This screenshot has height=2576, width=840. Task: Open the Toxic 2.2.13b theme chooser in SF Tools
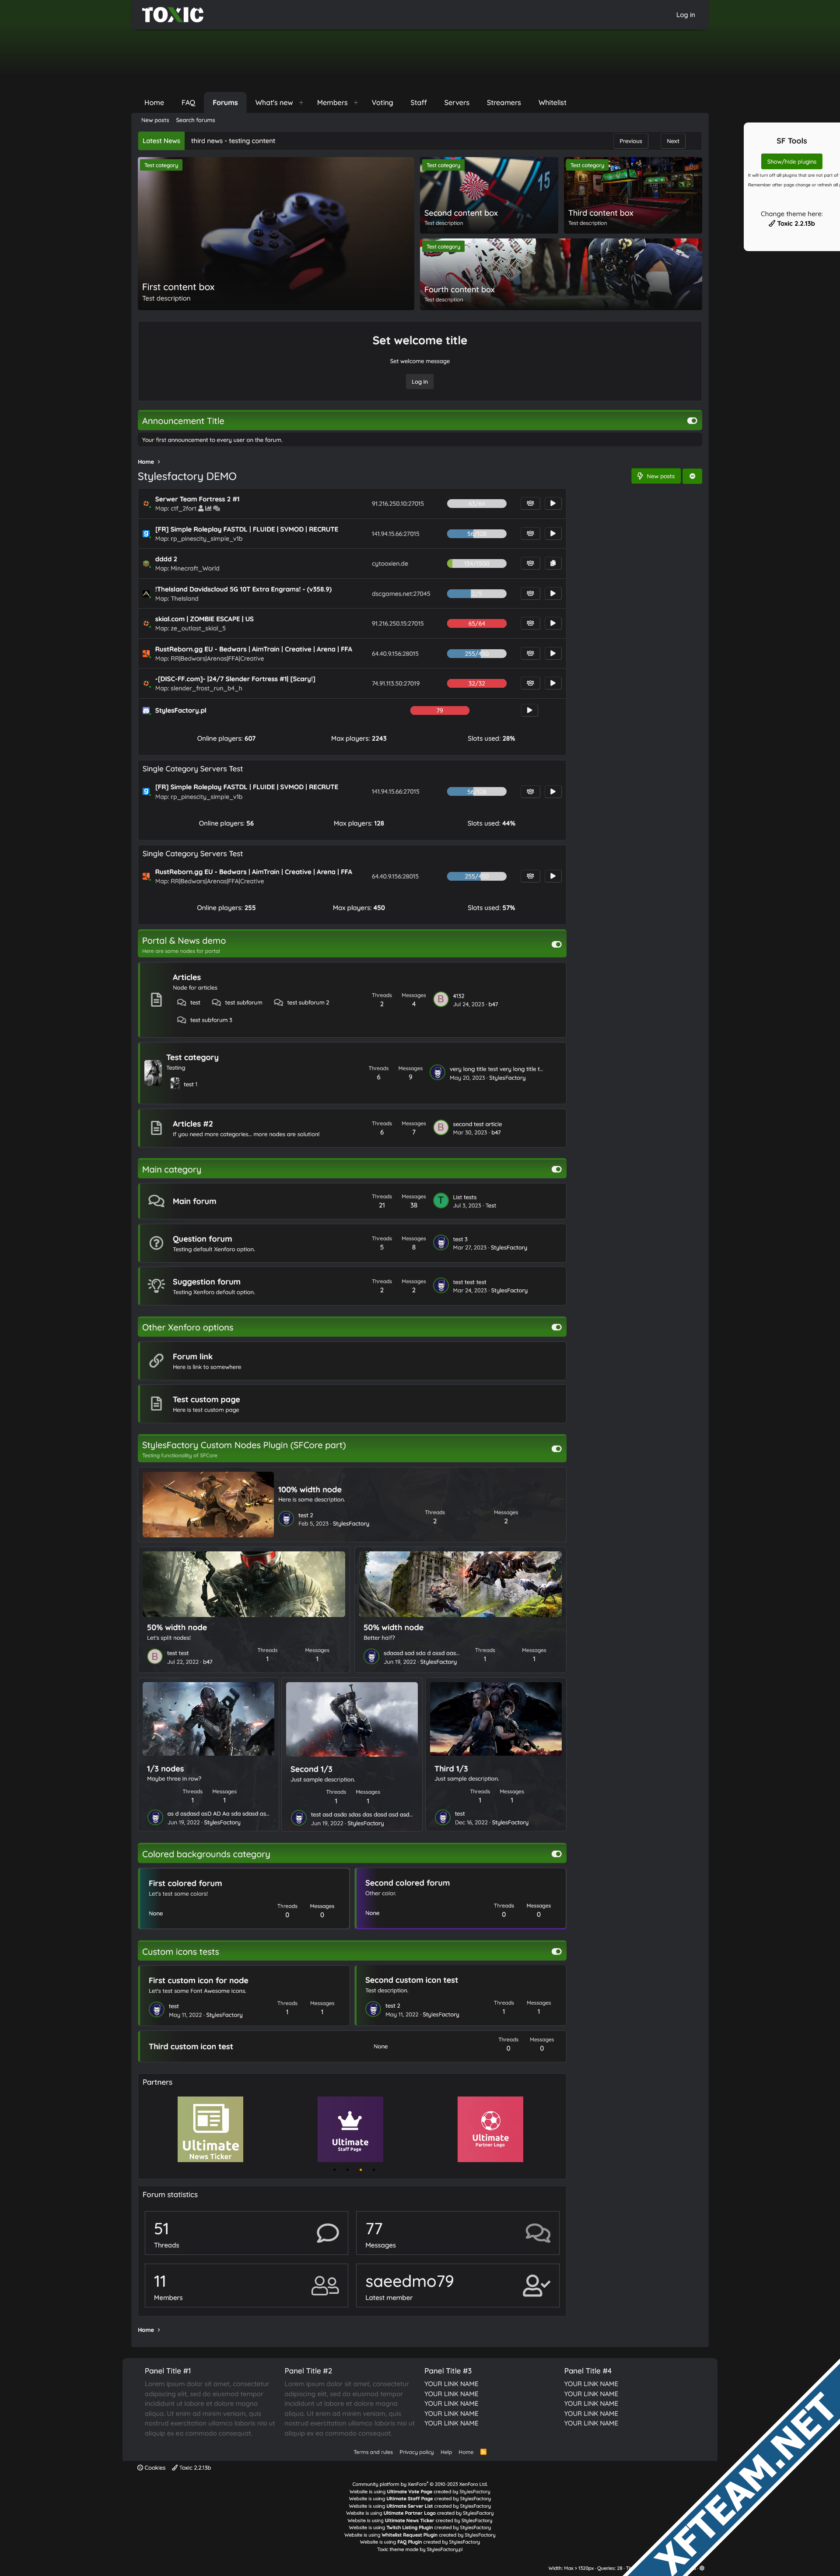coord(791,223)
